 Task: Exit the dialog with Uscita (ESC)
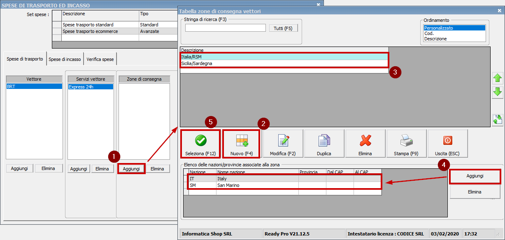coord(447,144)
